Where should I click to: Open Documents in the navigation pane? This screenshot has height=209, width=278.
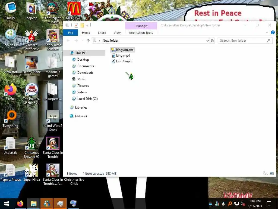point(86,66)
